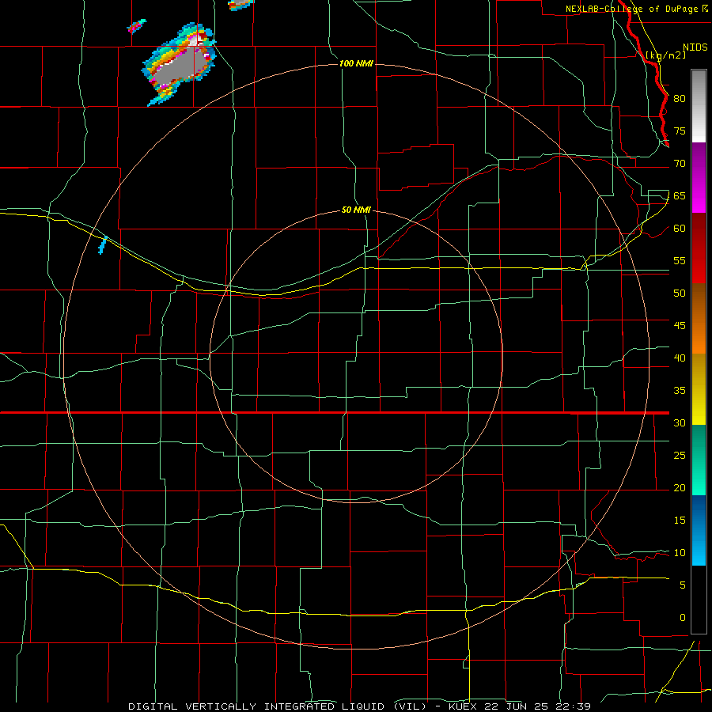
Task: Pick the brown-orange color bar segment
Action: coord(699,318)
